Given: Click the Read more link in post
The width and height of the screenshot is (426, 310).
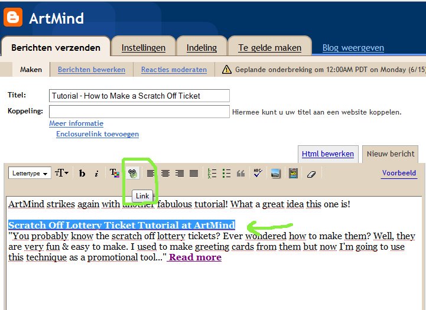Looking at the screenshot, I should (x=195, y=257).
